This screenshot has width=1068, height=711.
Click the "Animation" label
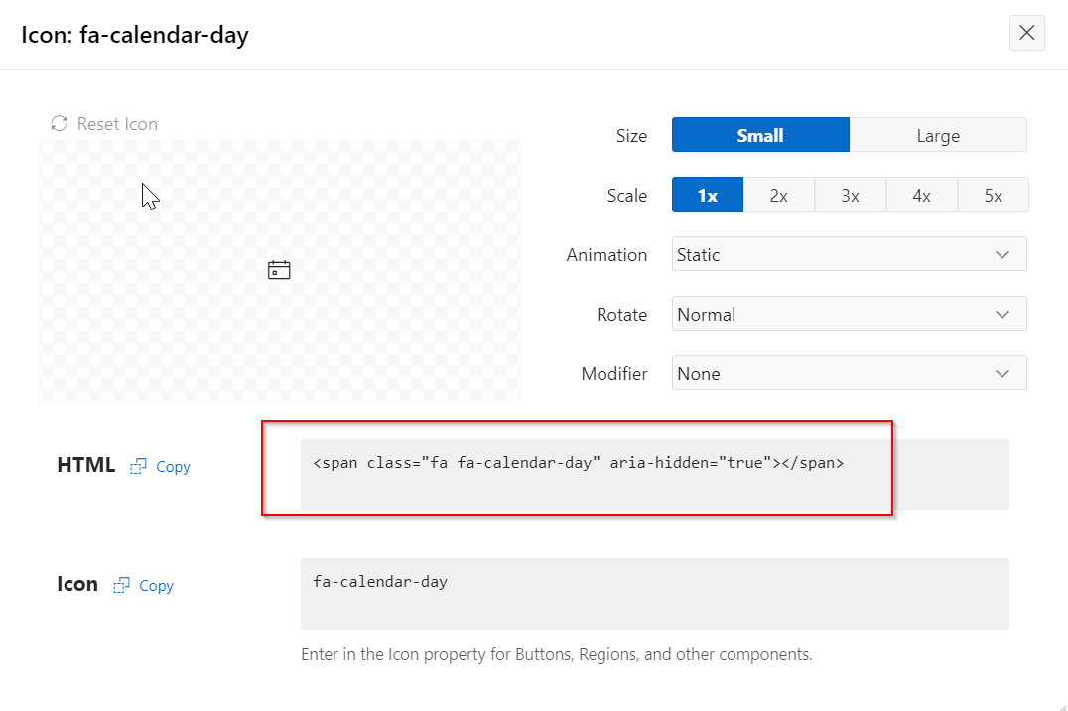[x=606, y=255]
